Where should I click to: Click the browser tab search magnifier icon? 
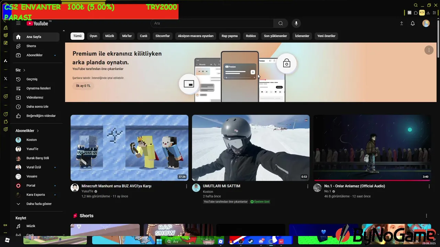416,5
